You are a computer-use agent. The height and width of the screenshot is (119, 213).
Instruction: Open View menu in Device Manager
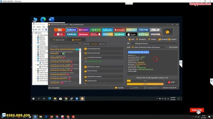(44, 27)
